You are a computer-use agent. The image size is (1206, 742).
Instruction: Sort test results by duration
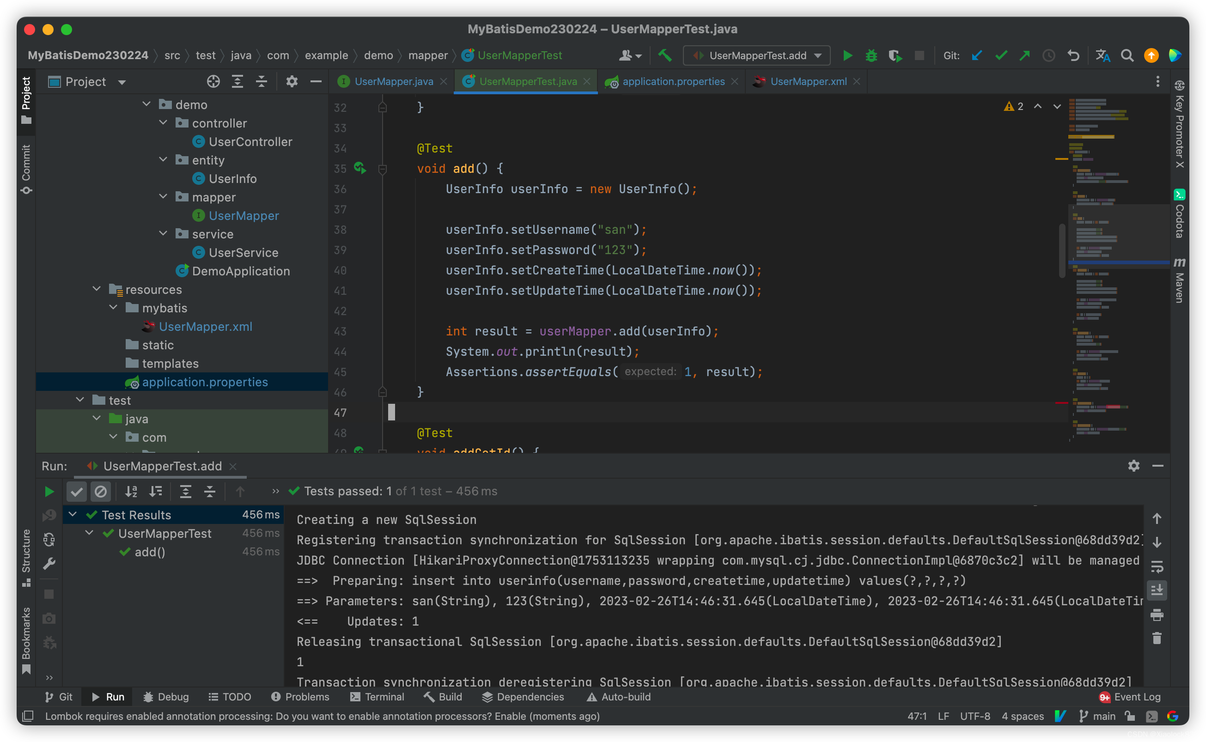[156, 491]
